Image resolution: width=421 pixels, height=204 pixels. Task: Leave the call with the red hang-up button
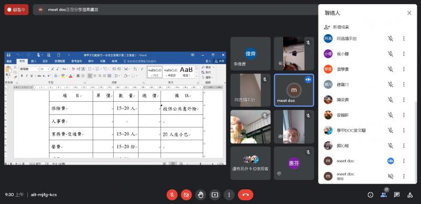[245, 195]
